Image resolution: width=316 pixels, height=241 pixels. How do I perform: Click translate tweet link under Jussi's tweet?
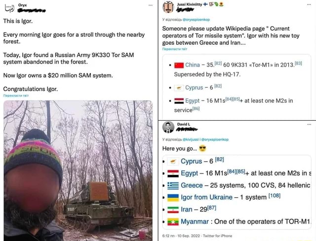pos(175,49)
